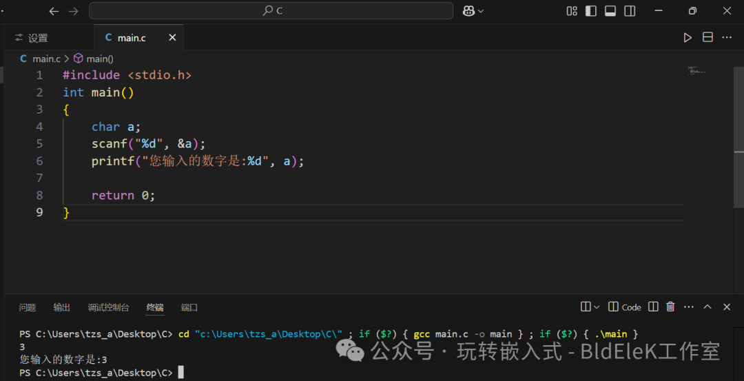744x381 pixels.
Task: Click the char a; declaration
Action: pyautogui.click(x=116, y=127)
